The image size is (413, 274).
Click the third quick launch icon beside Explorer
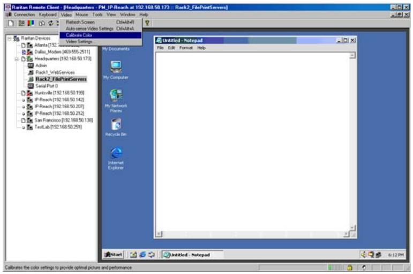[152, 255]
